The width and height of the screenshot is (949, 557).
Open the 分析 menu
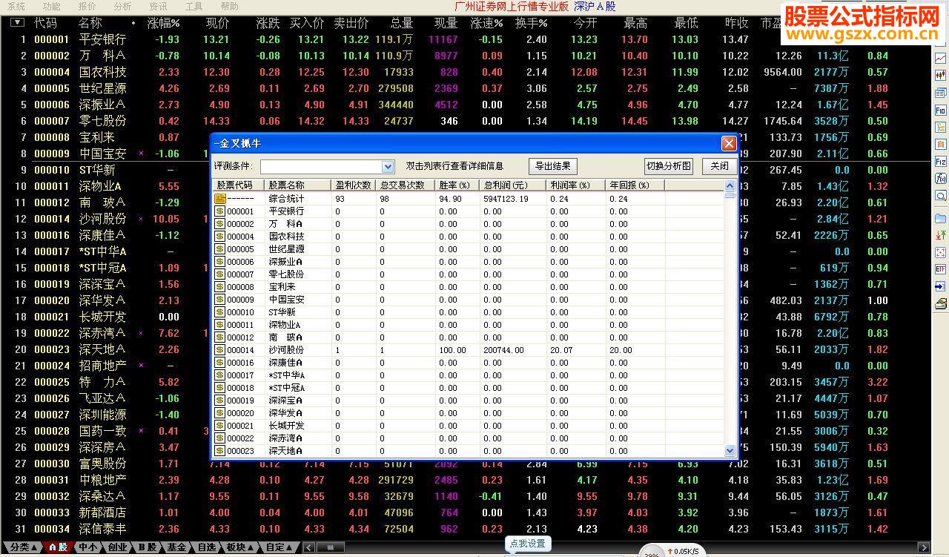point(122,6)
